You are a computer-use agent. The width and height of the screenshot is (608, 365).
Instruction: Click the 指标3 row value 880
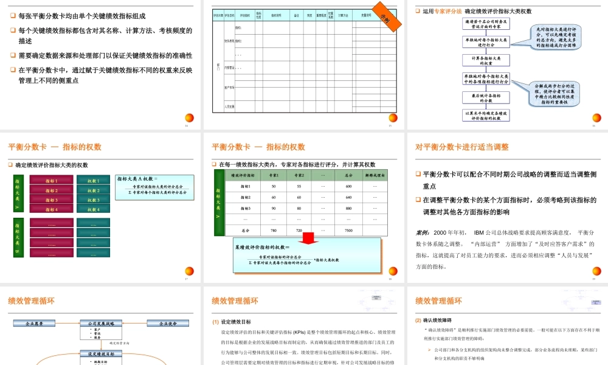pos(348,208)
